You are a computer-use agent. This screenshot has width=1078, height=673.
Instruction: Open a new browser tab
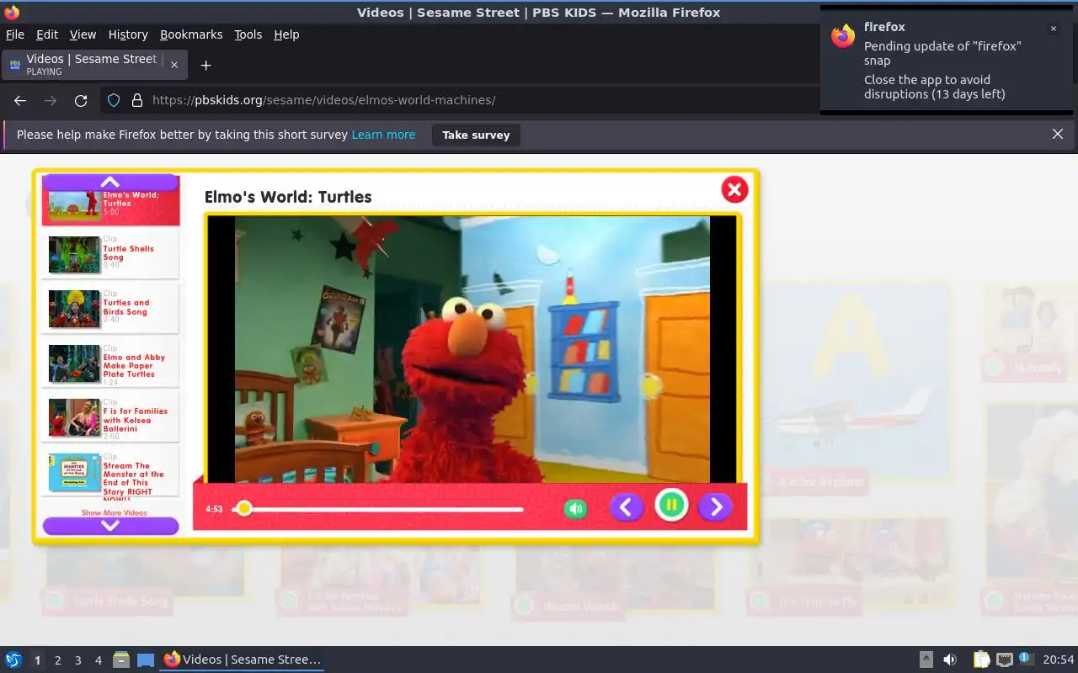coord(205,65)
